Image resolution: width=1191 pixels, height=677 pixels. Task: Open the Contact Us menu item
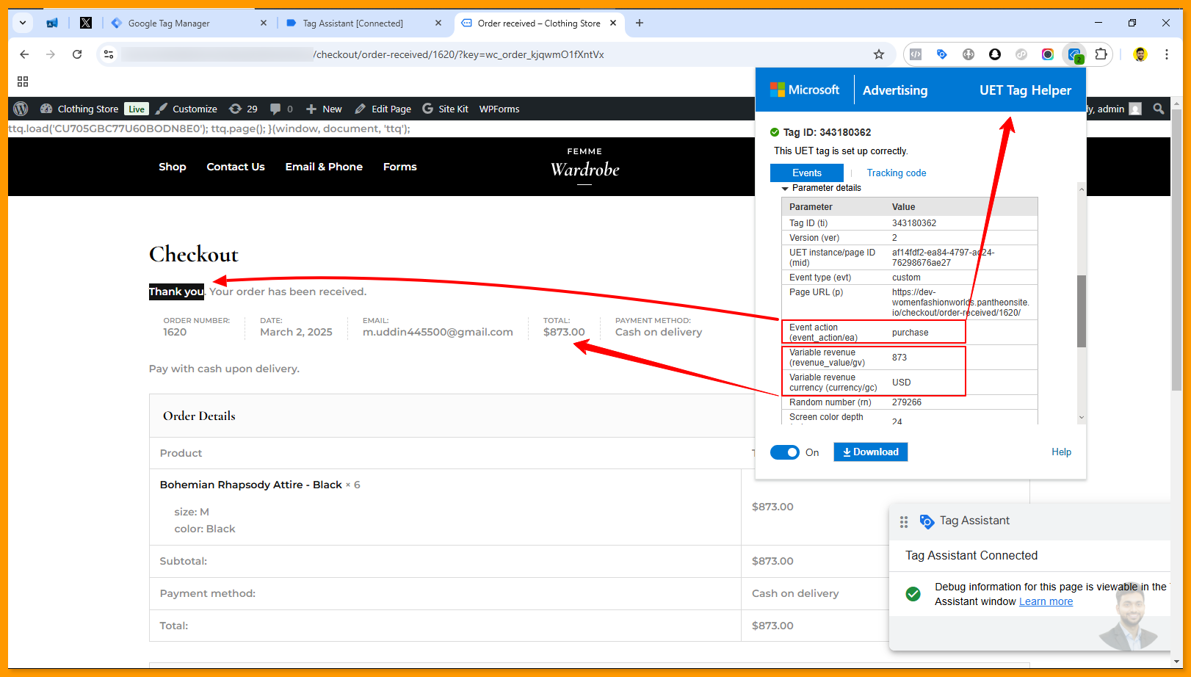pyautogui.click(x=236, y=167)
